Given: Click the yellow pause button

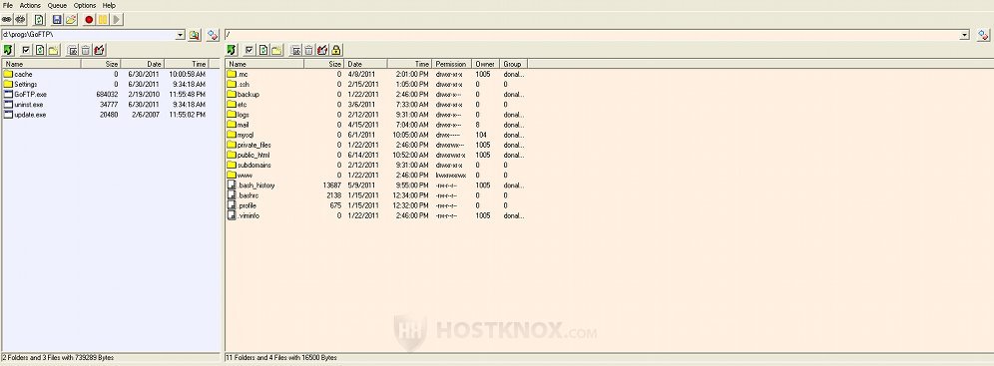Looking at the screenshot, I should [103, 20].
